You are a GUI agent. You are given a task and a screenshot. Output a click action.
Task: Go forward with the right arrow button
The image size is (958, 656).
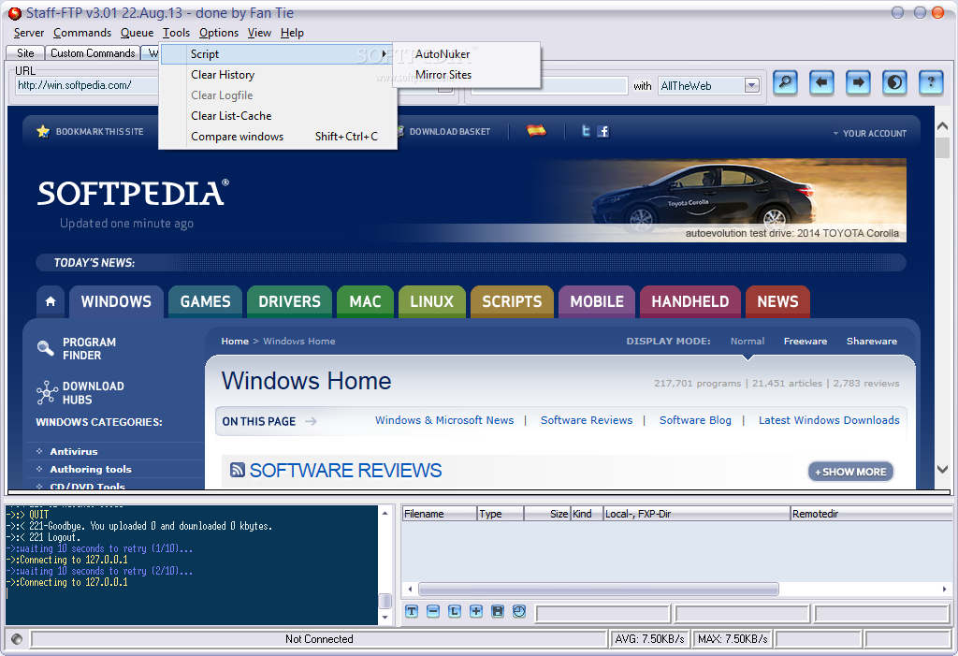pos(859,82)
